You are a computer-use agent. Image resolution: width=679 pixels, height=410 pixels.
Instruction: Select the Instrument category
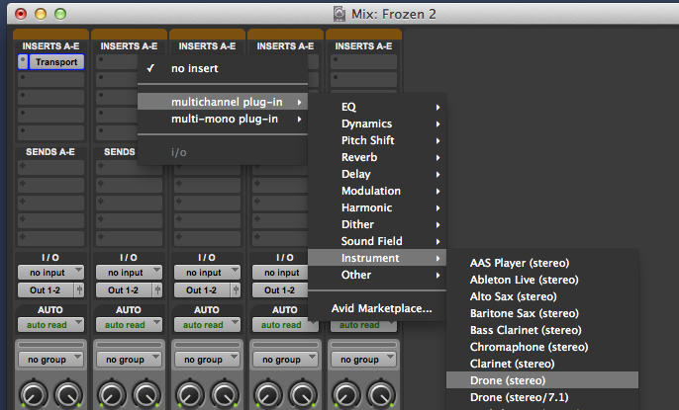pos(377,258)
